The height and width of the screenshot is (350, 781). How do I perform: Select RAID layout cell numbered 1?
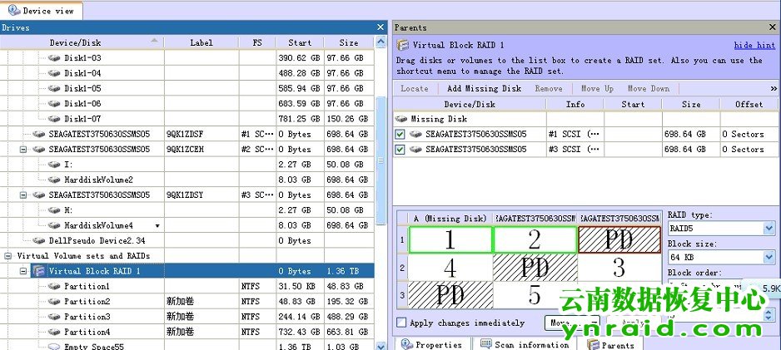[x=450, y=240]
